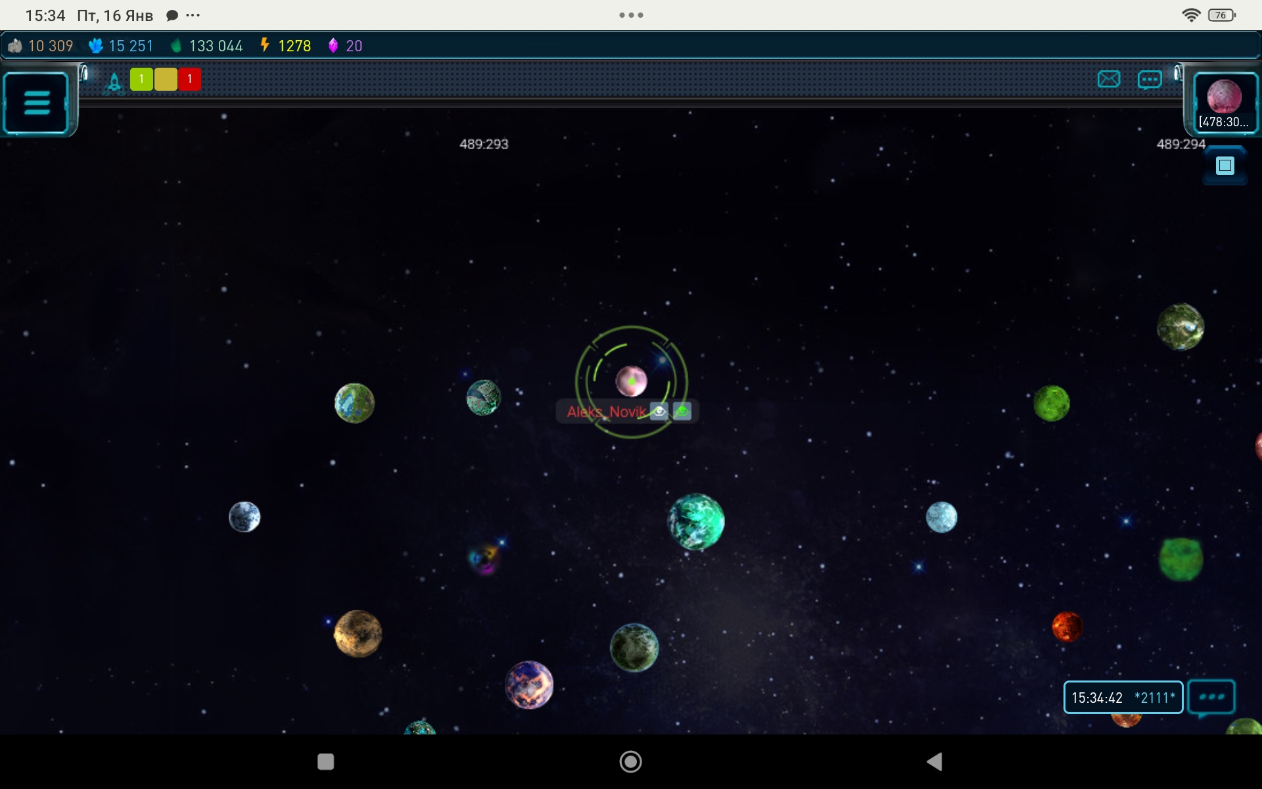1262x789 pixels.
Task: Click the Aleks_Novik player name label
Action: click(x=605, y=412)
